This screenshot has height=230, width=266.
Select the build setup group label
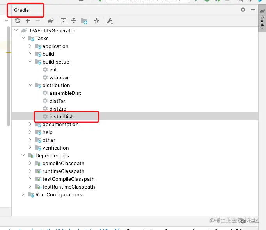point(56,62)
